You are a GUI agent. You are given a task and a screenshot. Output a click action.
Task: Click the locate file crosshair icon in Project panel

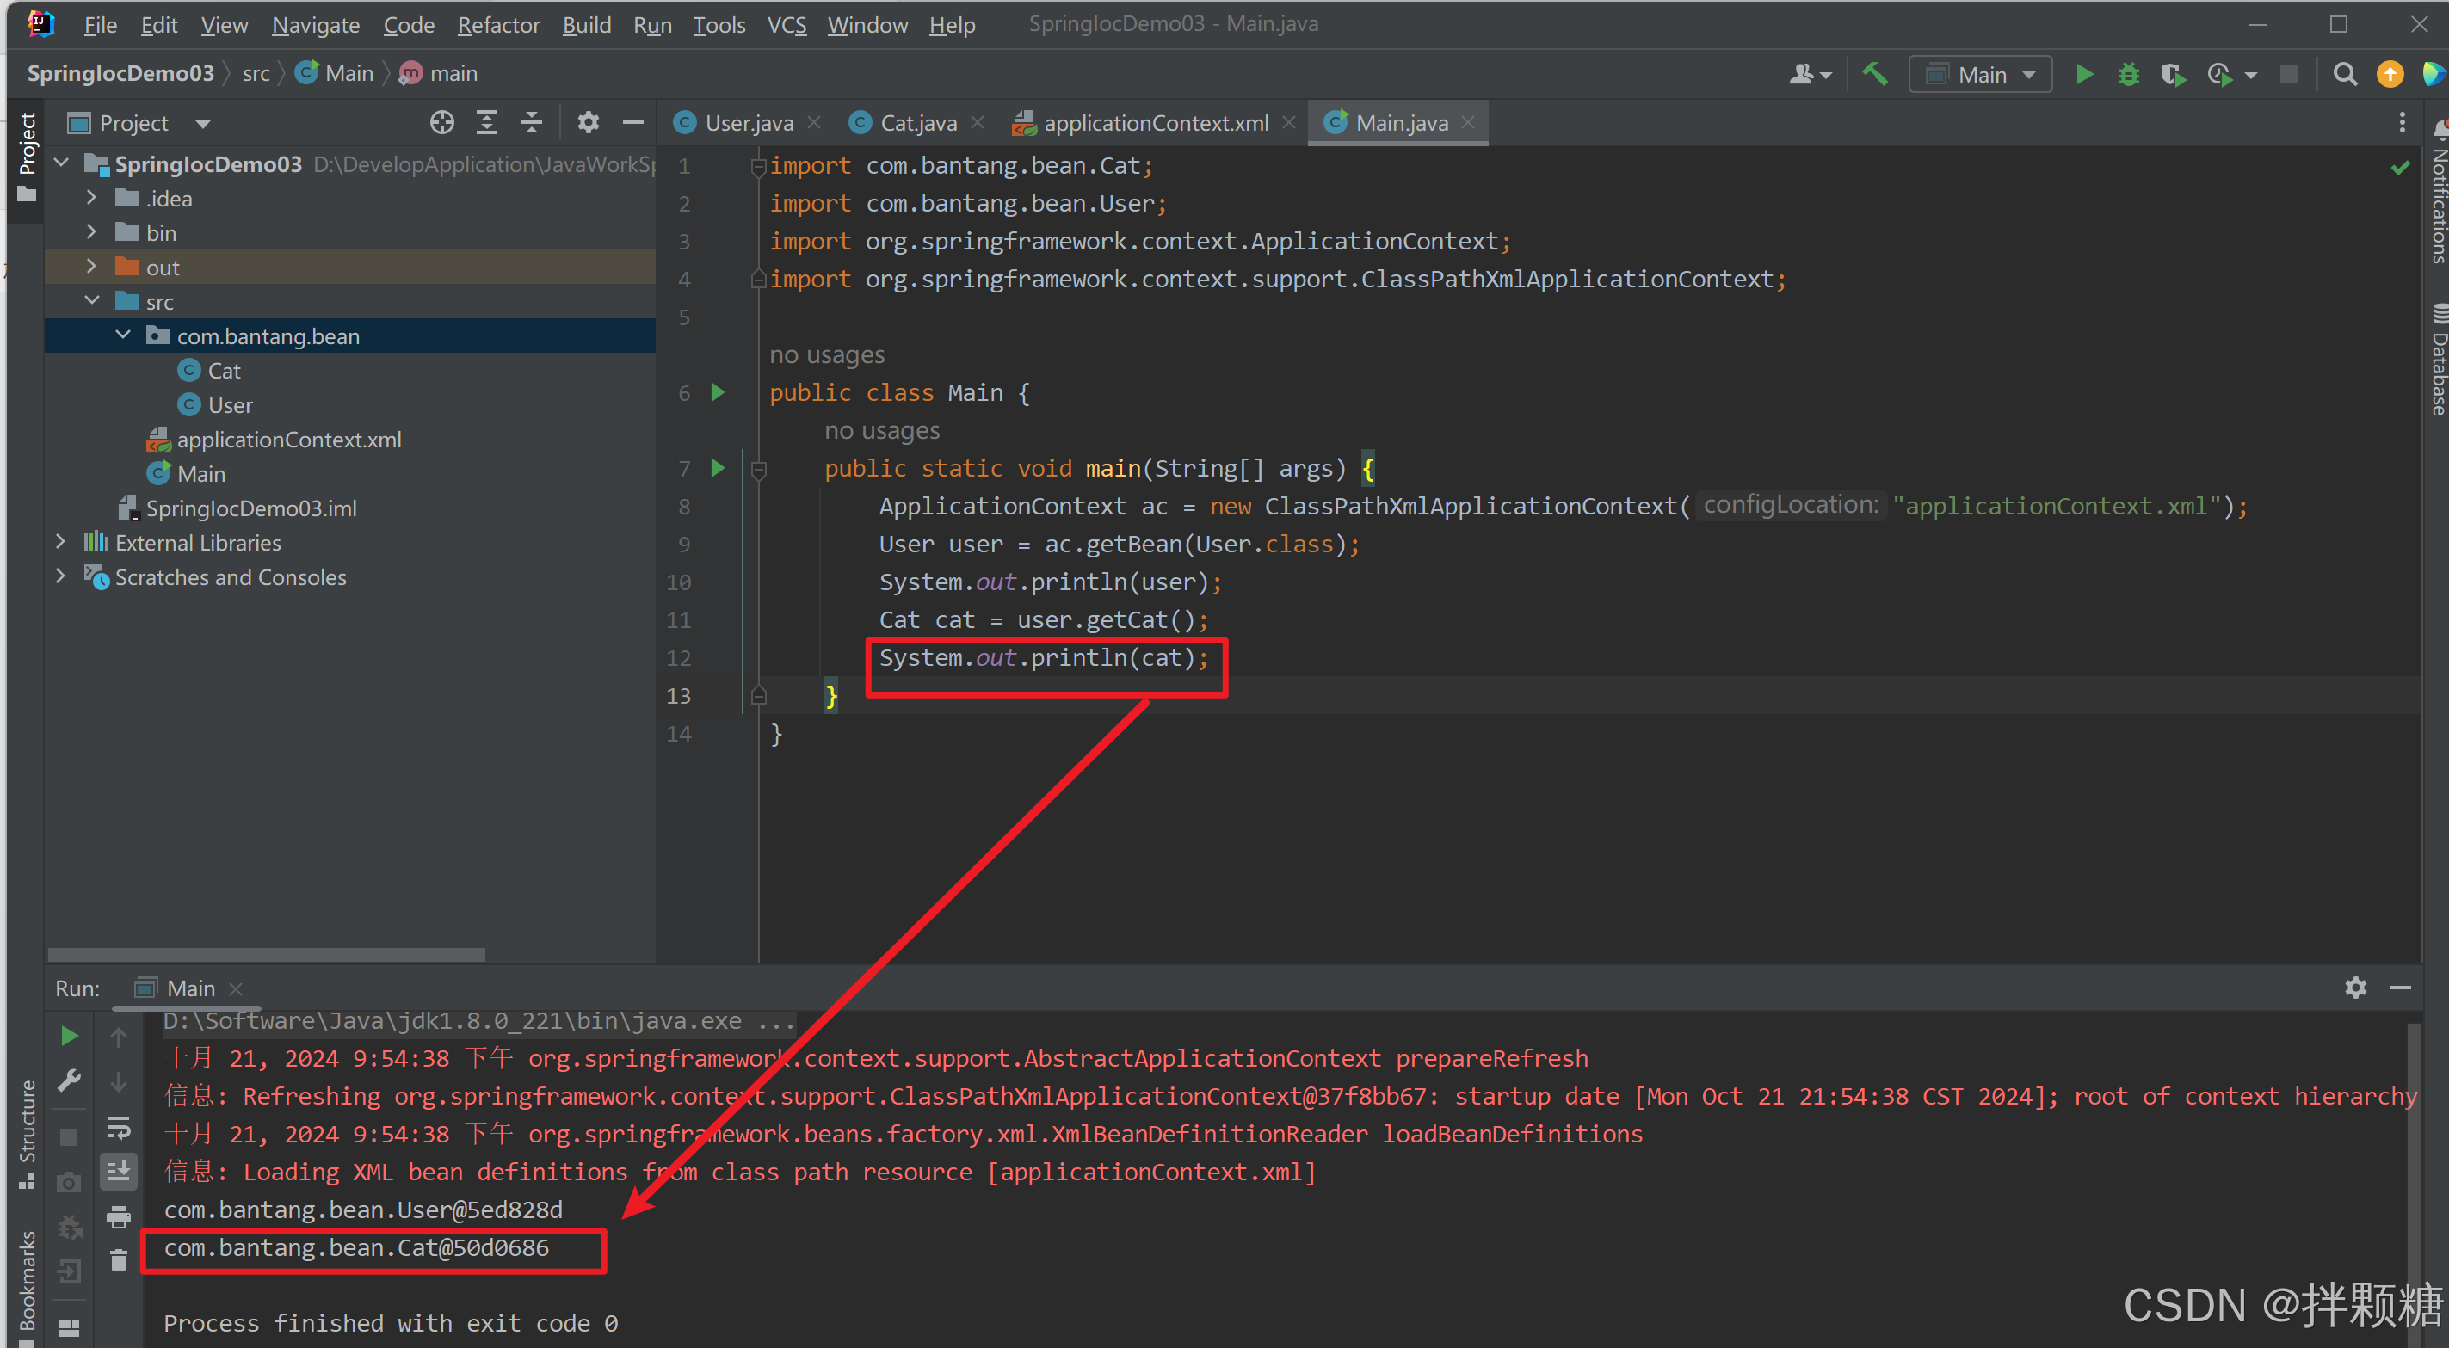click(x=441, y=123)
